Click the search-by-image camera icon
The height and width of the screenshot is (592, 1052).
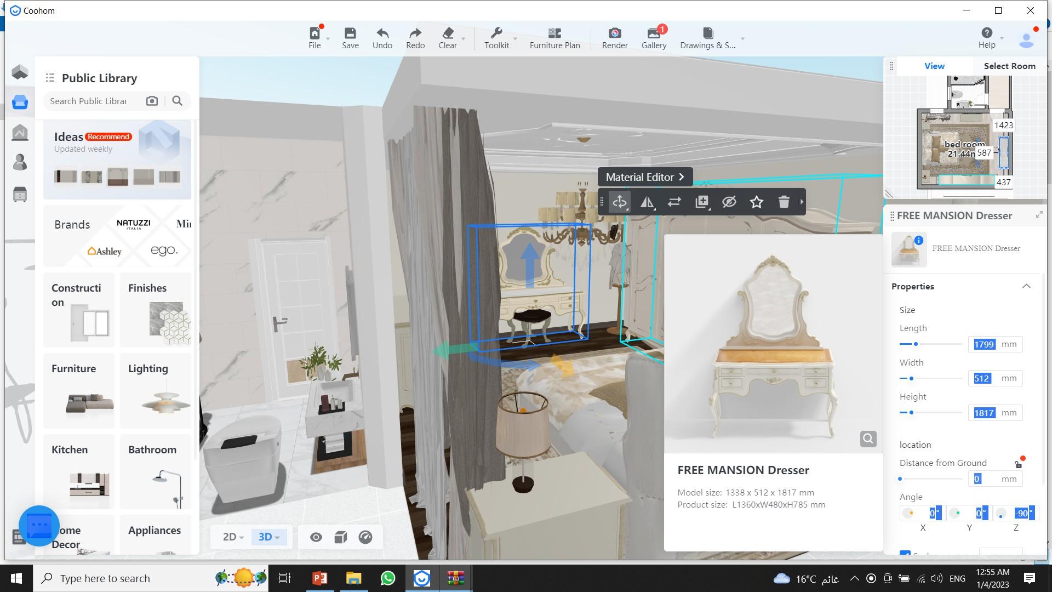[152, 101]
